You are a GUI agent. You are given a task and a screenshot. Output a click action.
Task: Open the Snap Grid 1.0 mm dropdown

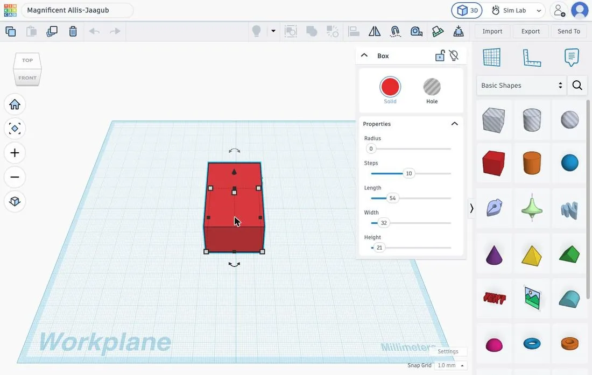(450, 365)
